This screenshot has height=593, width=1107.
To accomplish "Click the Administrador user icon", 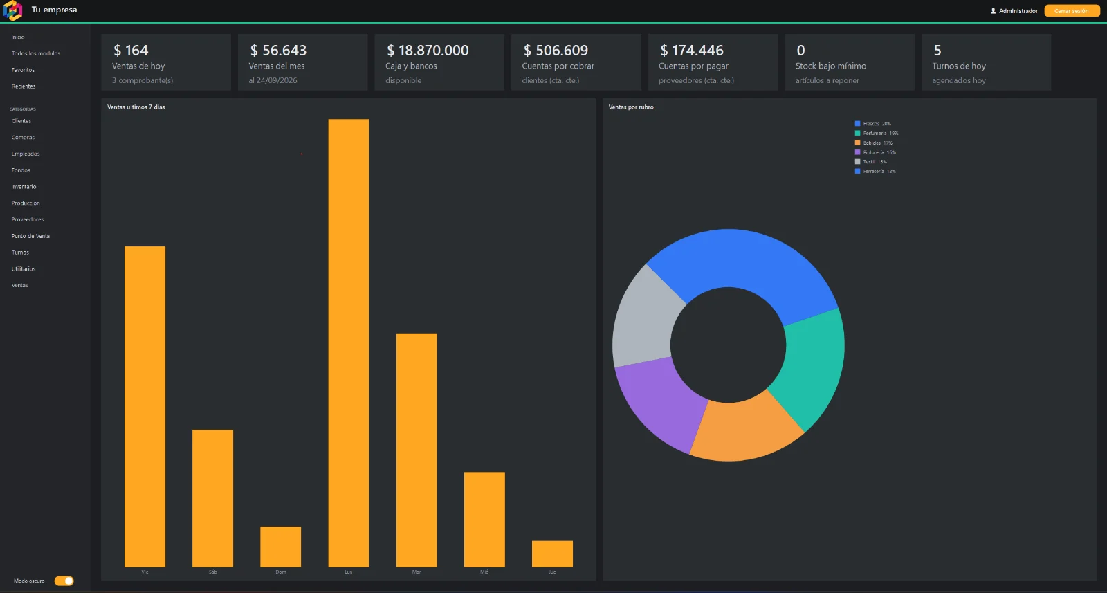I will (x=994, y=11).
